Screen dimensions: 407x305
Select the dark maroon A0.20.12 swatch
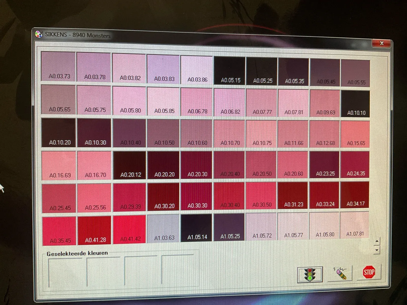130,165
